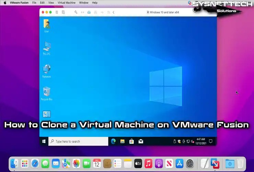Open News from the Dock
The image size is (254, 172).
169,163
